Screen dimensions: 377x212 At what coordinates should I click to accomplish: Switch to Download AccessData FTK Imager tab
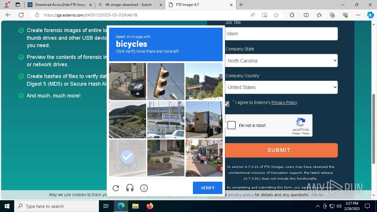60,5
